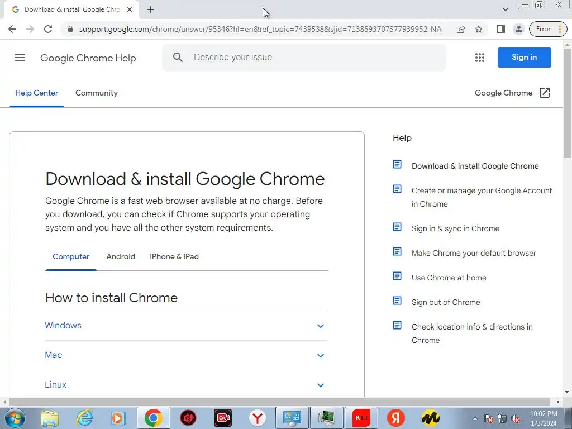572x429 pixels.
Task: Click the tab search dropdown arrow
Action: click(x=505, y=9)
